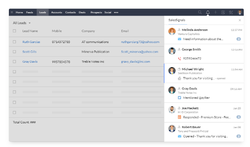
Task: Click George Smith's avatar
Action: tap(172, 51)
